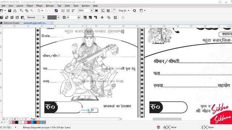
Task: Open the Bitmaps menu
Action: point(50,6)
